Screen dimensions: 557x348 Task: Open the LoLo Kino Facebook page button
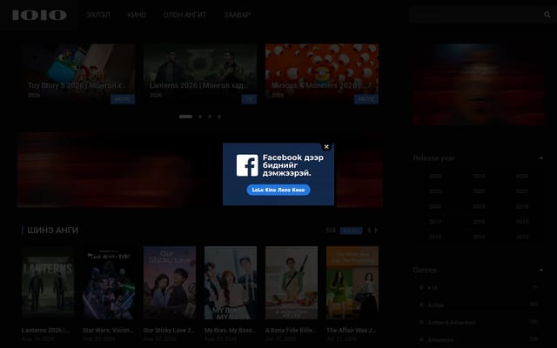(278, 190)
